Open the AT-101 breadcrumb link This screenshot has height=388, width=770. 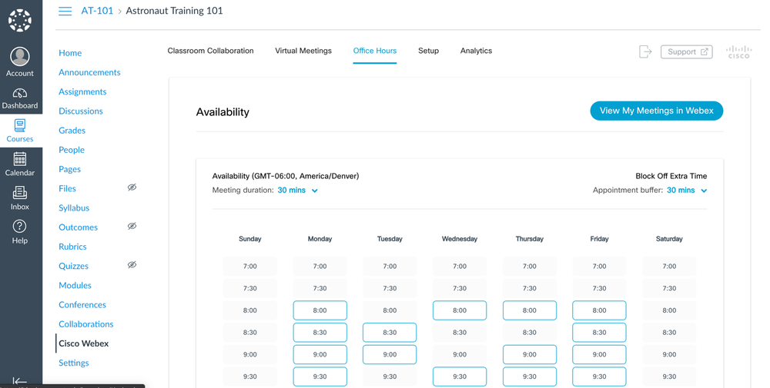[x=97, y=11]
